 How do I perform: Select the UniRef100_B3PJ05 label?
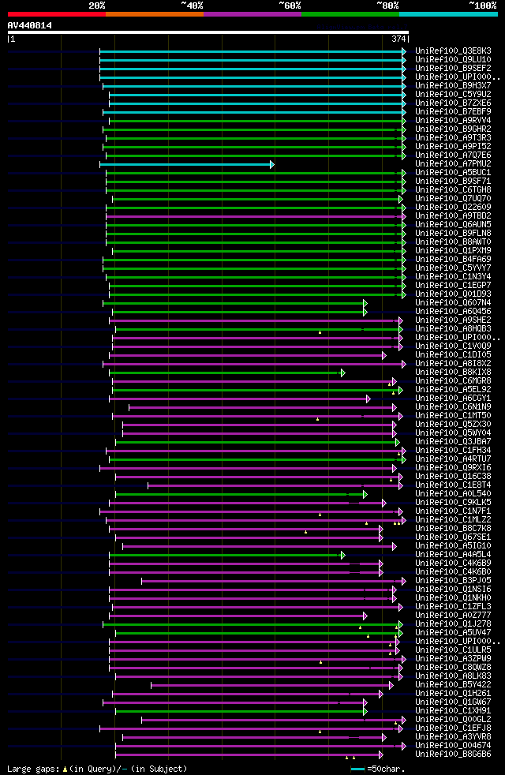453,581
